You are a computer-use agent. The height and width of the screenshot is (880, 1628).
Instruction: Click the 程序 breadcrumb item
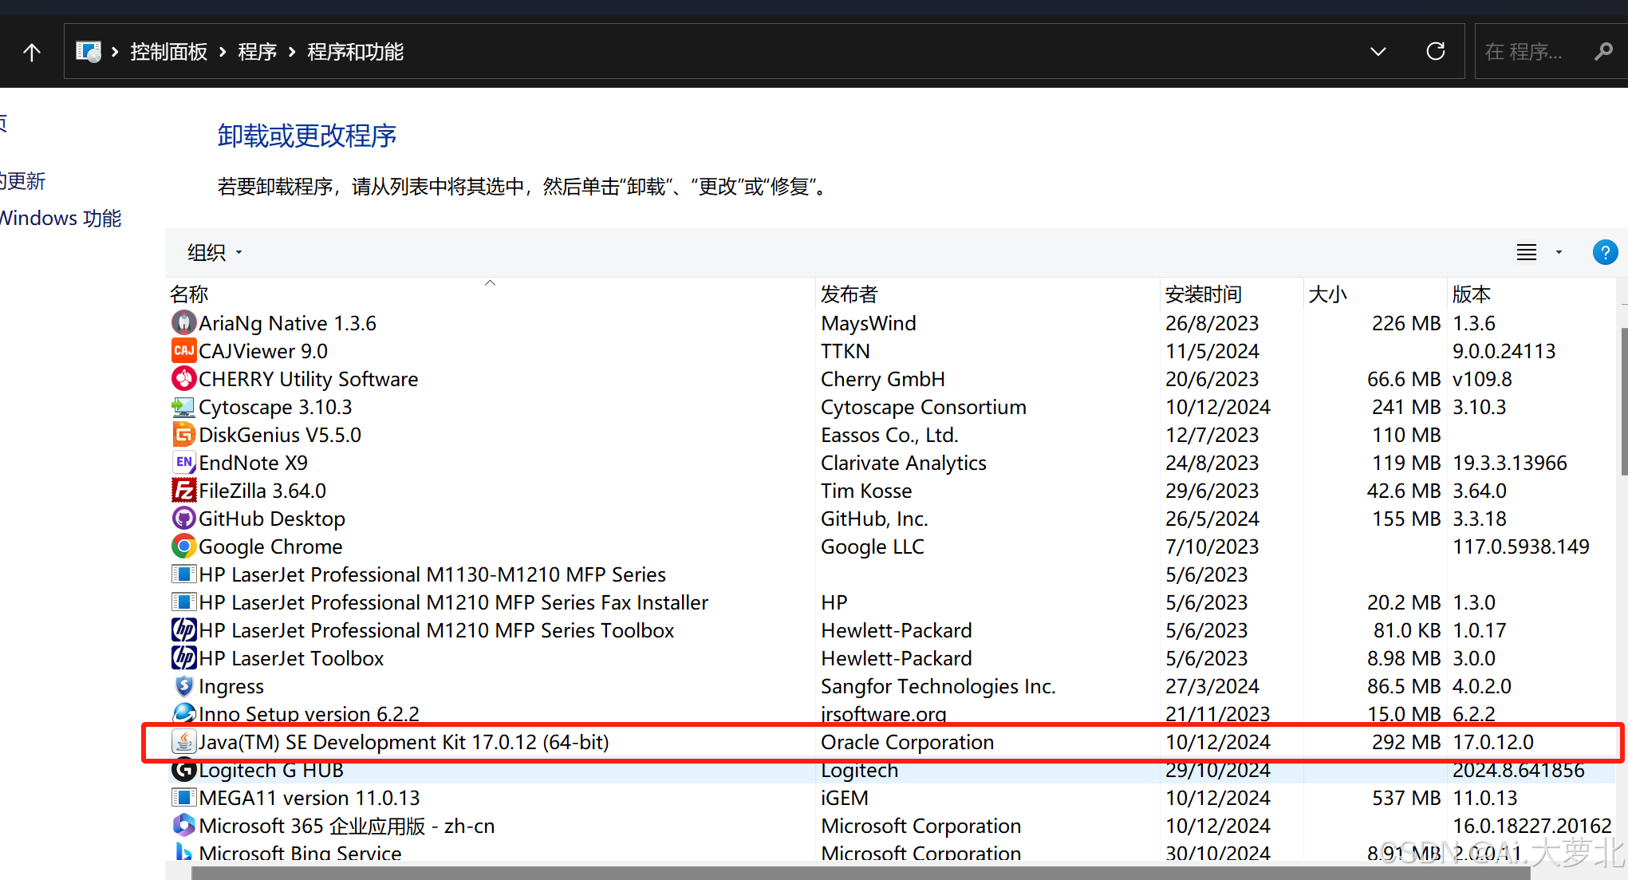coord(257,53)
